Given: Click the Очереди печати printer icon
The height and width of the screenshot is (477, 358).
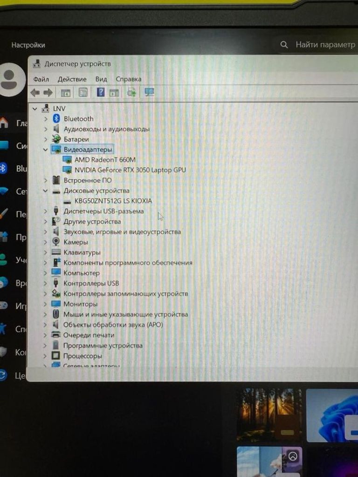Looking at the screenshot, I should tap(56, 334).
